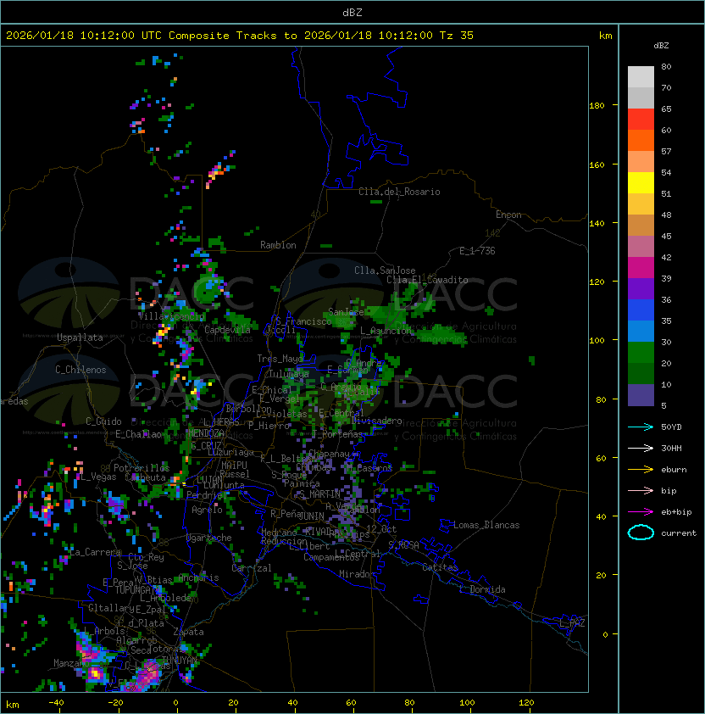Click the green 20-30 dBZ color swatch
The height and width of the screenshot is (714, 705).
(x=641, y=353)
